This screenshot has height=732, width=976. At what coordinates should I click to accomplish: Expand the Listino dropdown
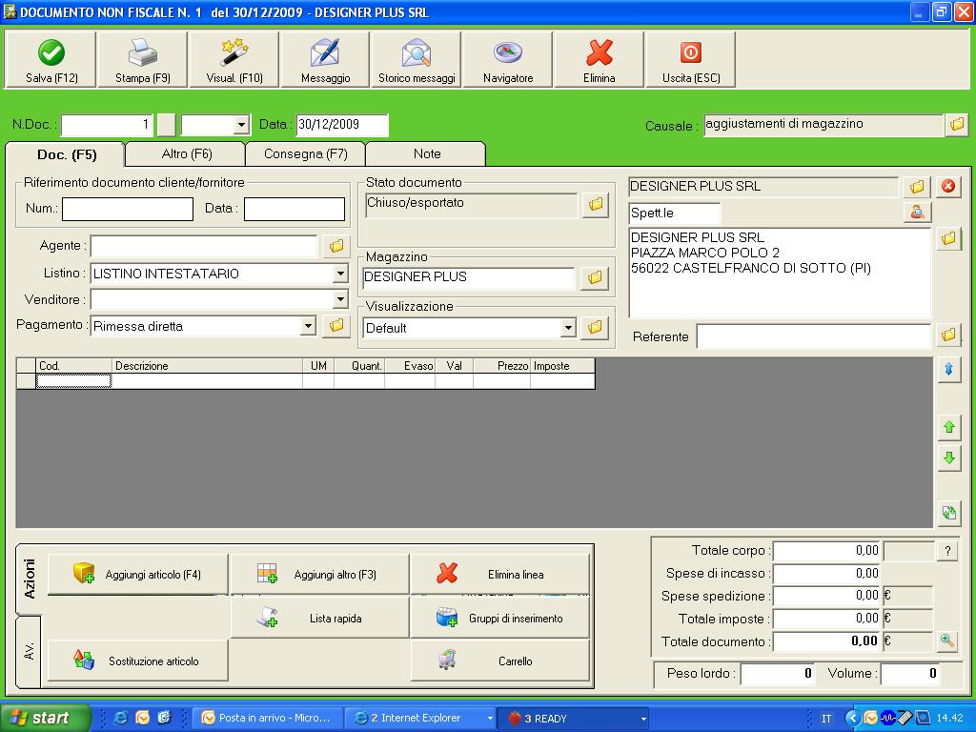(340, 274)
